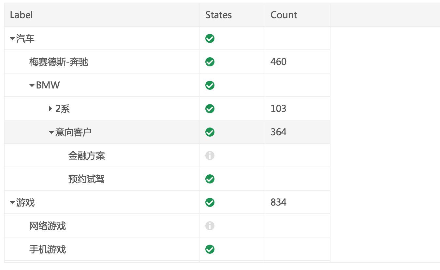Click gray info icon for 金融方案
Image resolution: width=440 pixels, height=270 pixels.
click(x=210, y=155)
